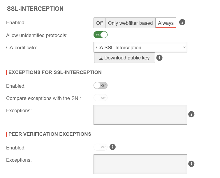This screenshot has width=220, height=178.
Task: Toggle Compare exceptions with the SNI
Action: click(x=101, y=98)
